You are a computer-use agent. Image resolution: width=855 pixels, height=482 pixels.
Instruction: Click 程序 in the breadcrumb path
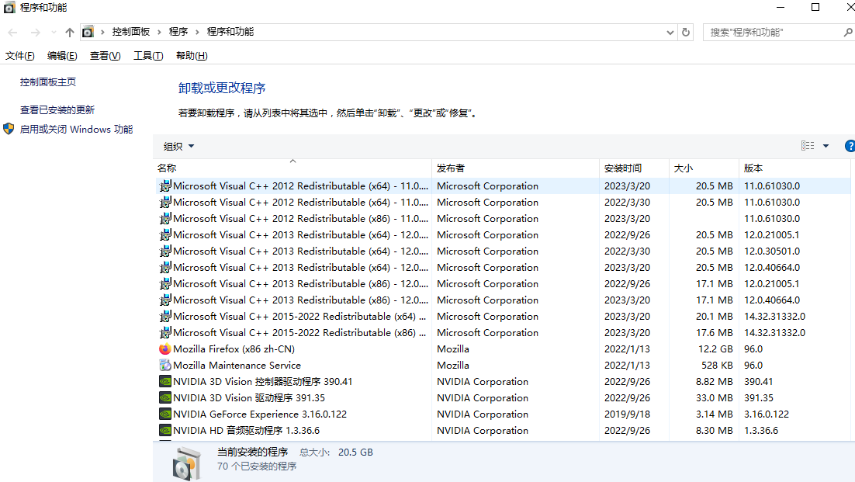tap(178, 32)
